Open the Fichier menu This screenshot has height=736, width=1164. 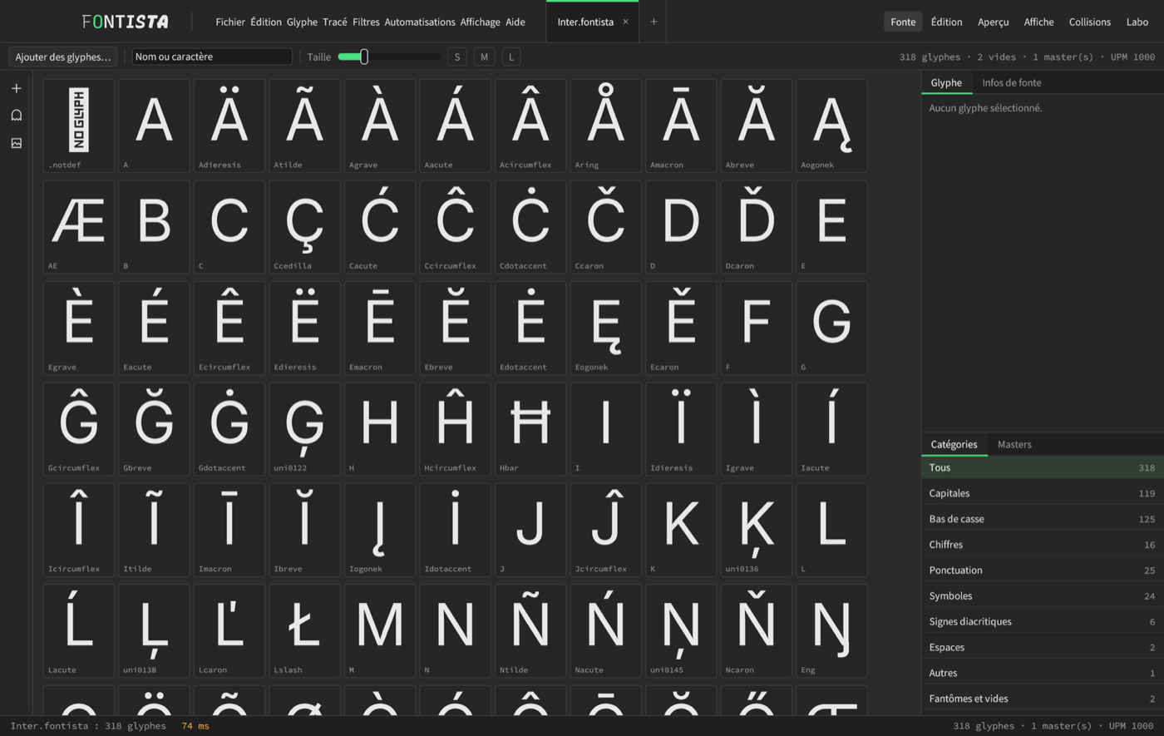(230, 22)
